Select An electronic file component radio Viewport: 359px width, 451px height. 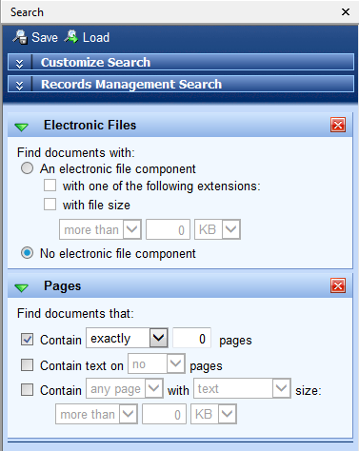[x=27, y=168]
